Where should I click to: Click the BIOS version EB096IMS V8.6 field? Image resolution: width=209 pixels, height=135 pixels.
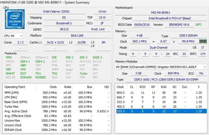179,25
